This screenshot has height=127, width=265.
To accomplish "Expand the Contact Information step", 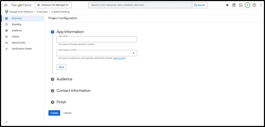I will pos(73,91).
